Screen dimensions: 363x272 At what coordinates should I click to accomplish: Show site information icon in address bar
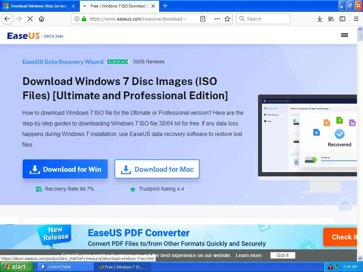point(77,19)
